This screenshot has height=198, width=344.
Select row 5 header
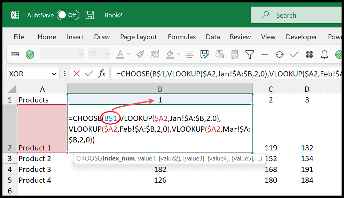click(x=10, y=180)
